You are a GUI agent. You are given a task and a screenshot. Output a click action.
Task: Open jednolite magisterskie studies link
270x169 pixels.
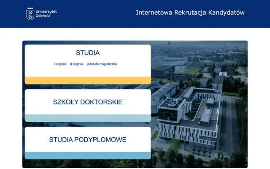tap(102, 64)
